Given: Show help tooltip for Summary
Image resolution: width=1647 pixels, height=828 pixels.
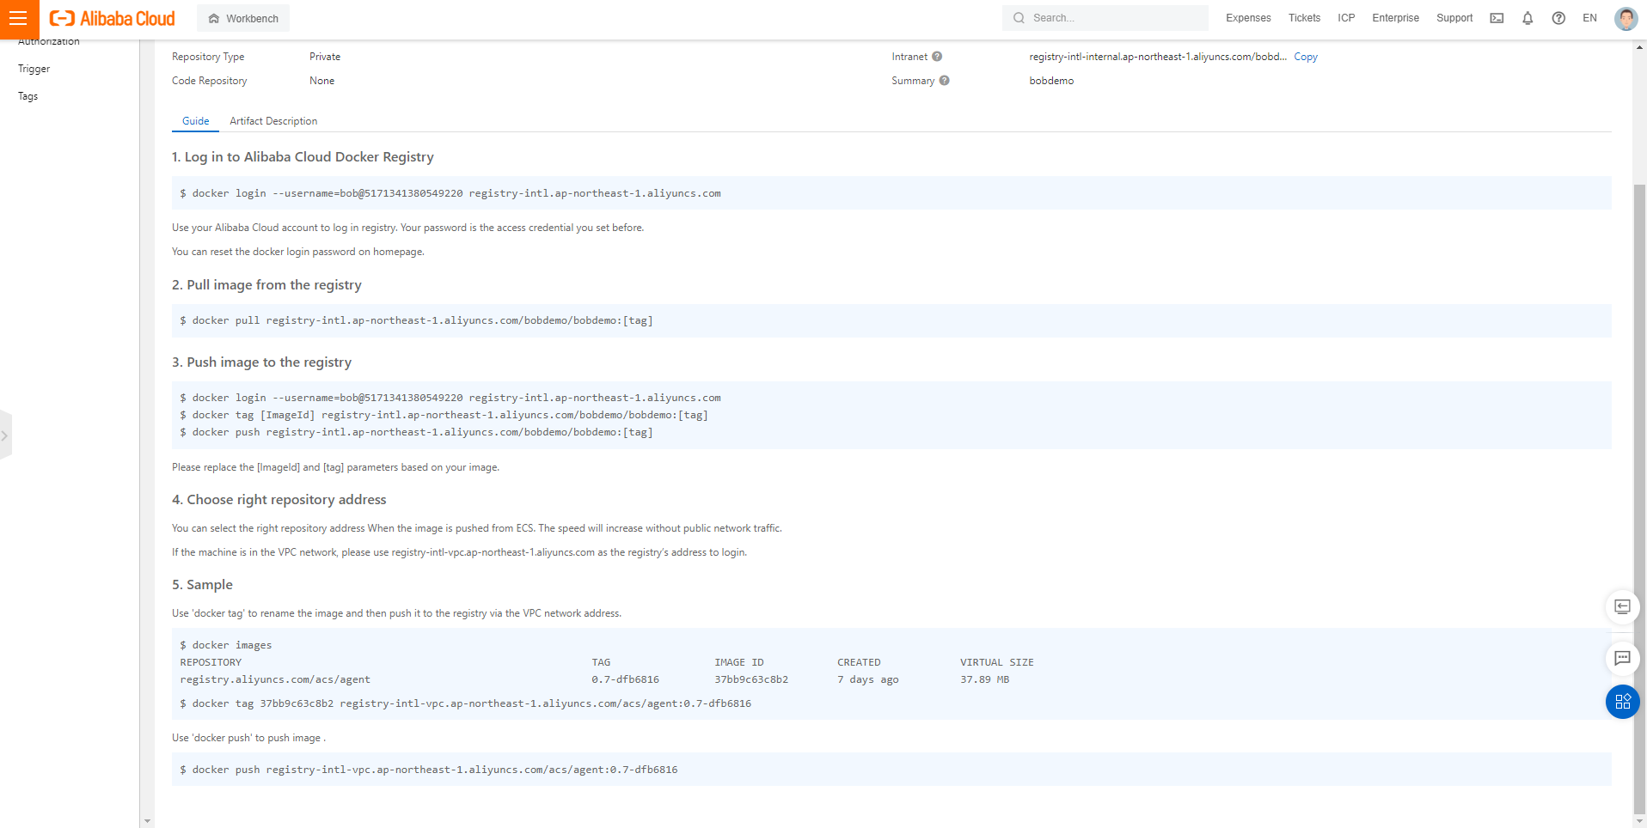Looking at the screenshot, I should [x=944, y=81].
